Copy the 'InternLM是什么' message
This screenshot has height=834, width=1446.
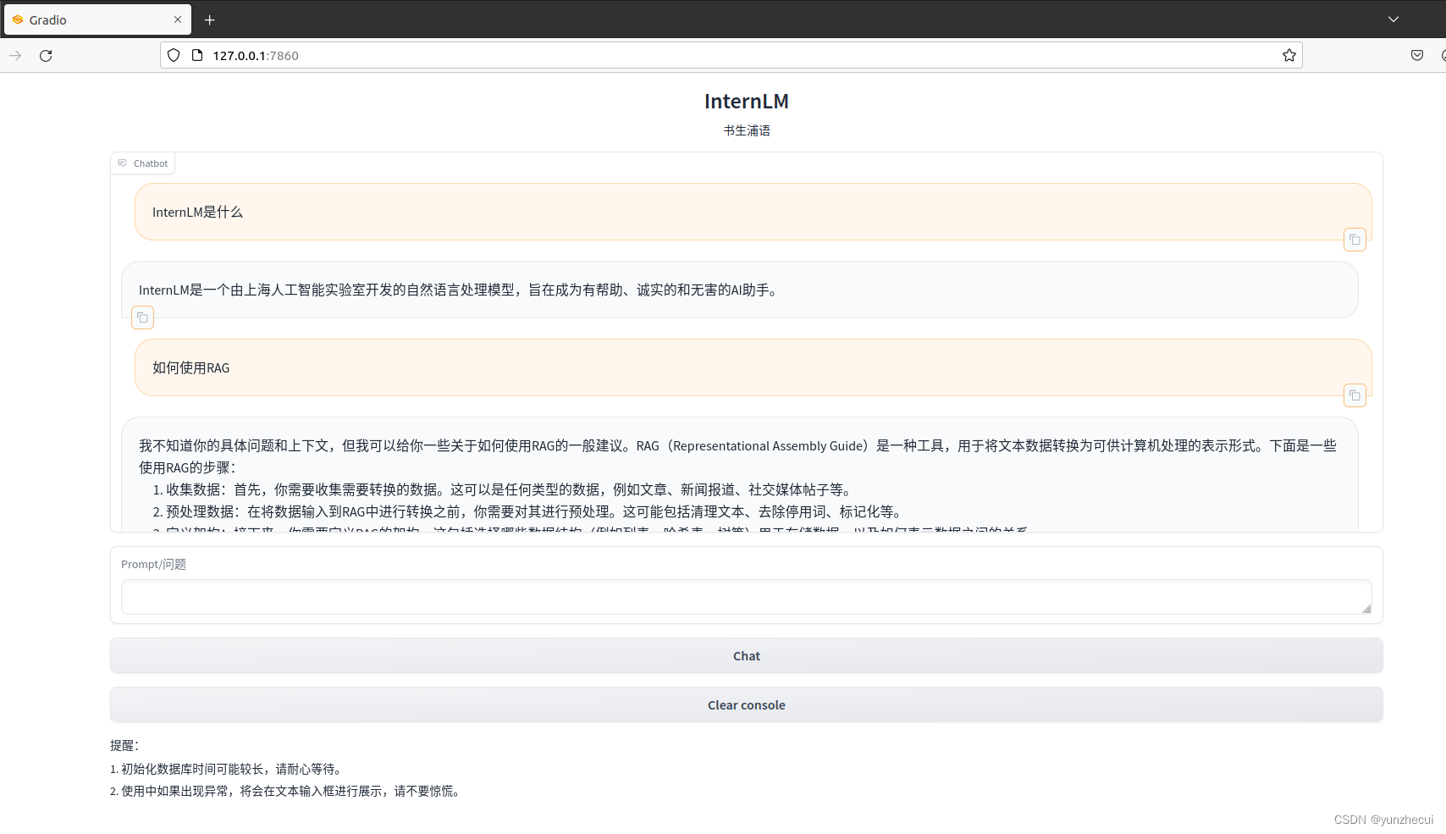(1355, 240)
